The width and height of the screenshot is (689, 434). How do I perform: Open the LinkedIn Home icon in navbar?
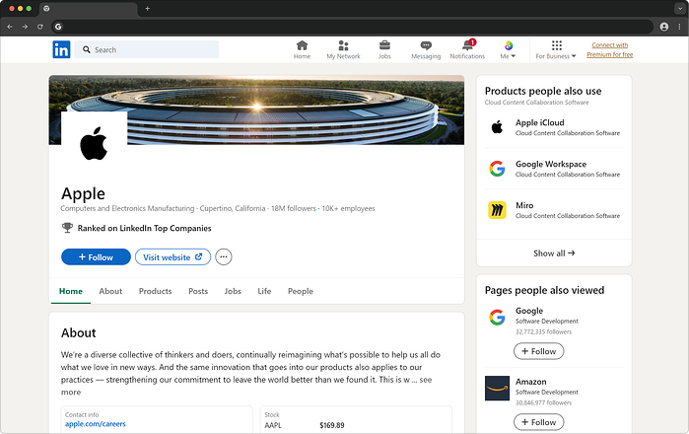[x=302, y=49]
